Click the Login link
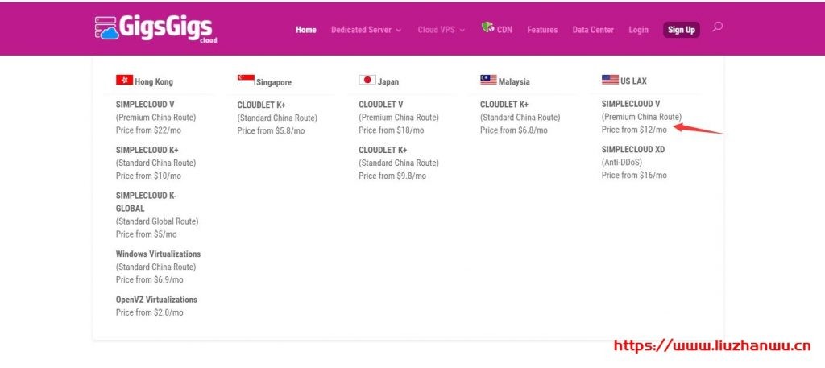This screenshot has width=825, height=368. [638, 30]
